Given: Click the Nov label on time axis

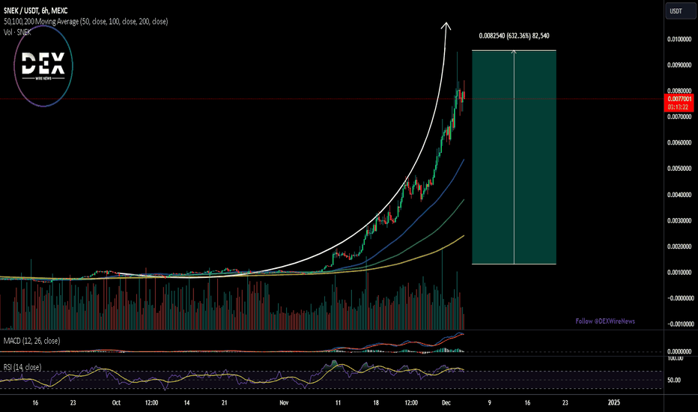Looking at the screenshot, I should click(284, 403).
